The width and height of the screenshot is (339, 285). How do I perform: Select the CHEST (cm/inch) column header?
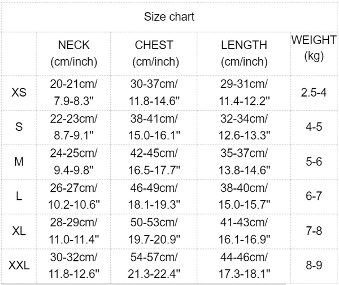[154, 53]
